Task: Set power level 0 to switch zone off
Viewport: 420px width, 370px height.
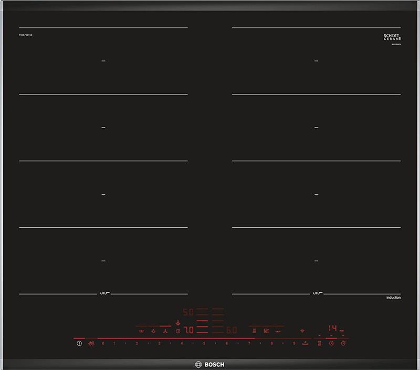Action: point(103,343)
